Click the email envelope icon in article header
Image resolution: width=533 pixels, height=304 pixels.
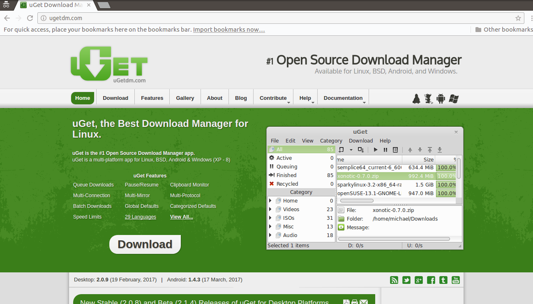(x=364, y=303)
